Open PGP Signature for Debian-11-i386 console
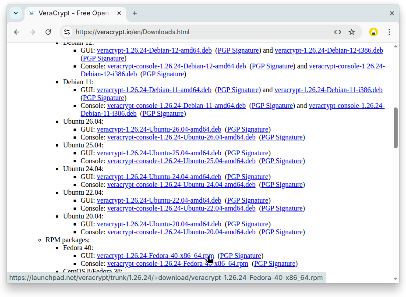Image resolution: width=406 pixels, height=297 pixels. [163, 114]
